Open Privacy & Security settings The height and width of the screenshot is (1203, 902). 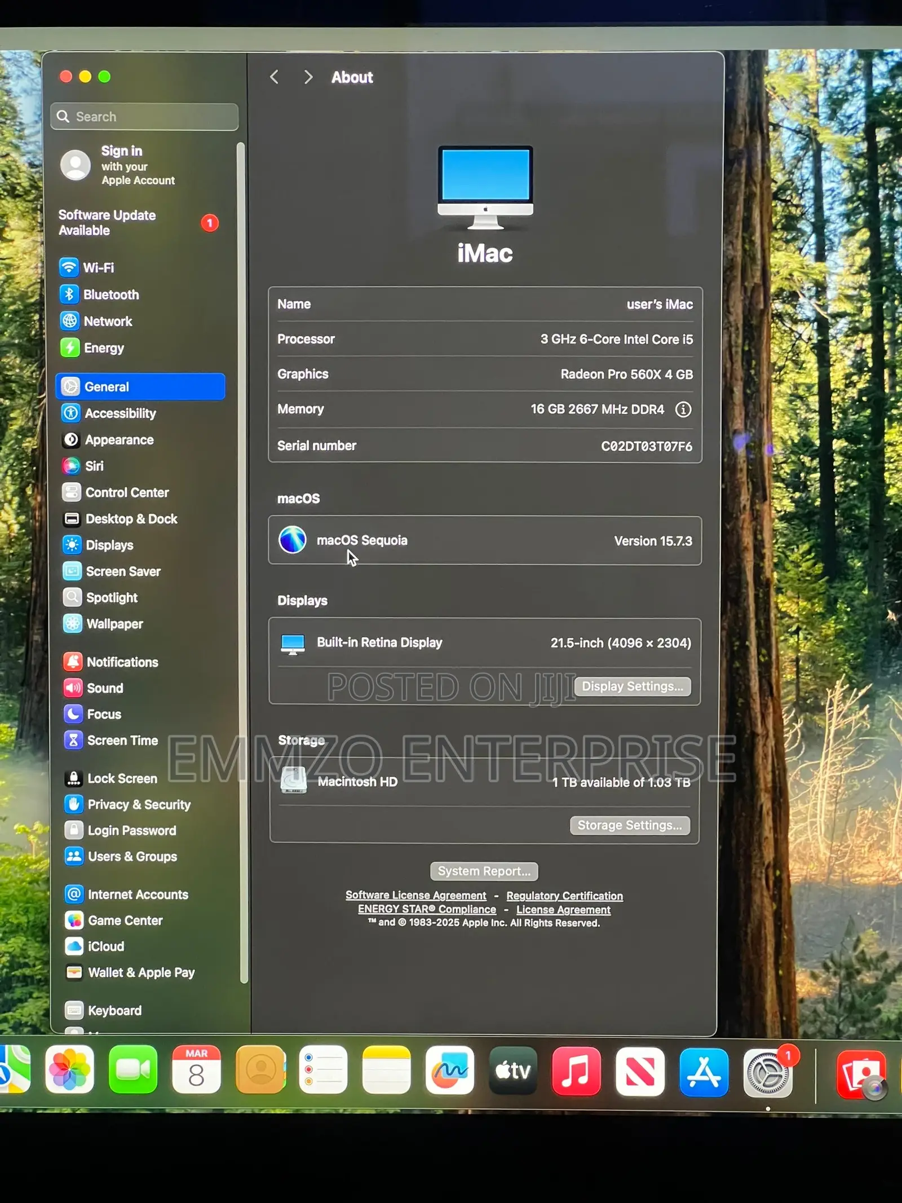(x=128, y=804)
